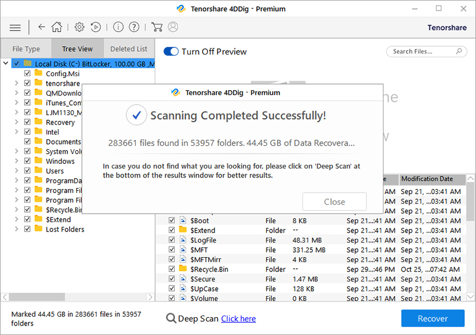Expand the tenorshare folder node

pos(16,83)
